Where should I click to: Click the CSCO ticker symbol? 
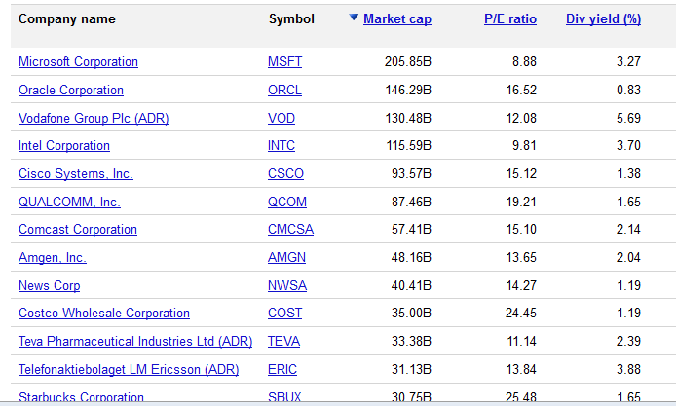pos(285,173)
